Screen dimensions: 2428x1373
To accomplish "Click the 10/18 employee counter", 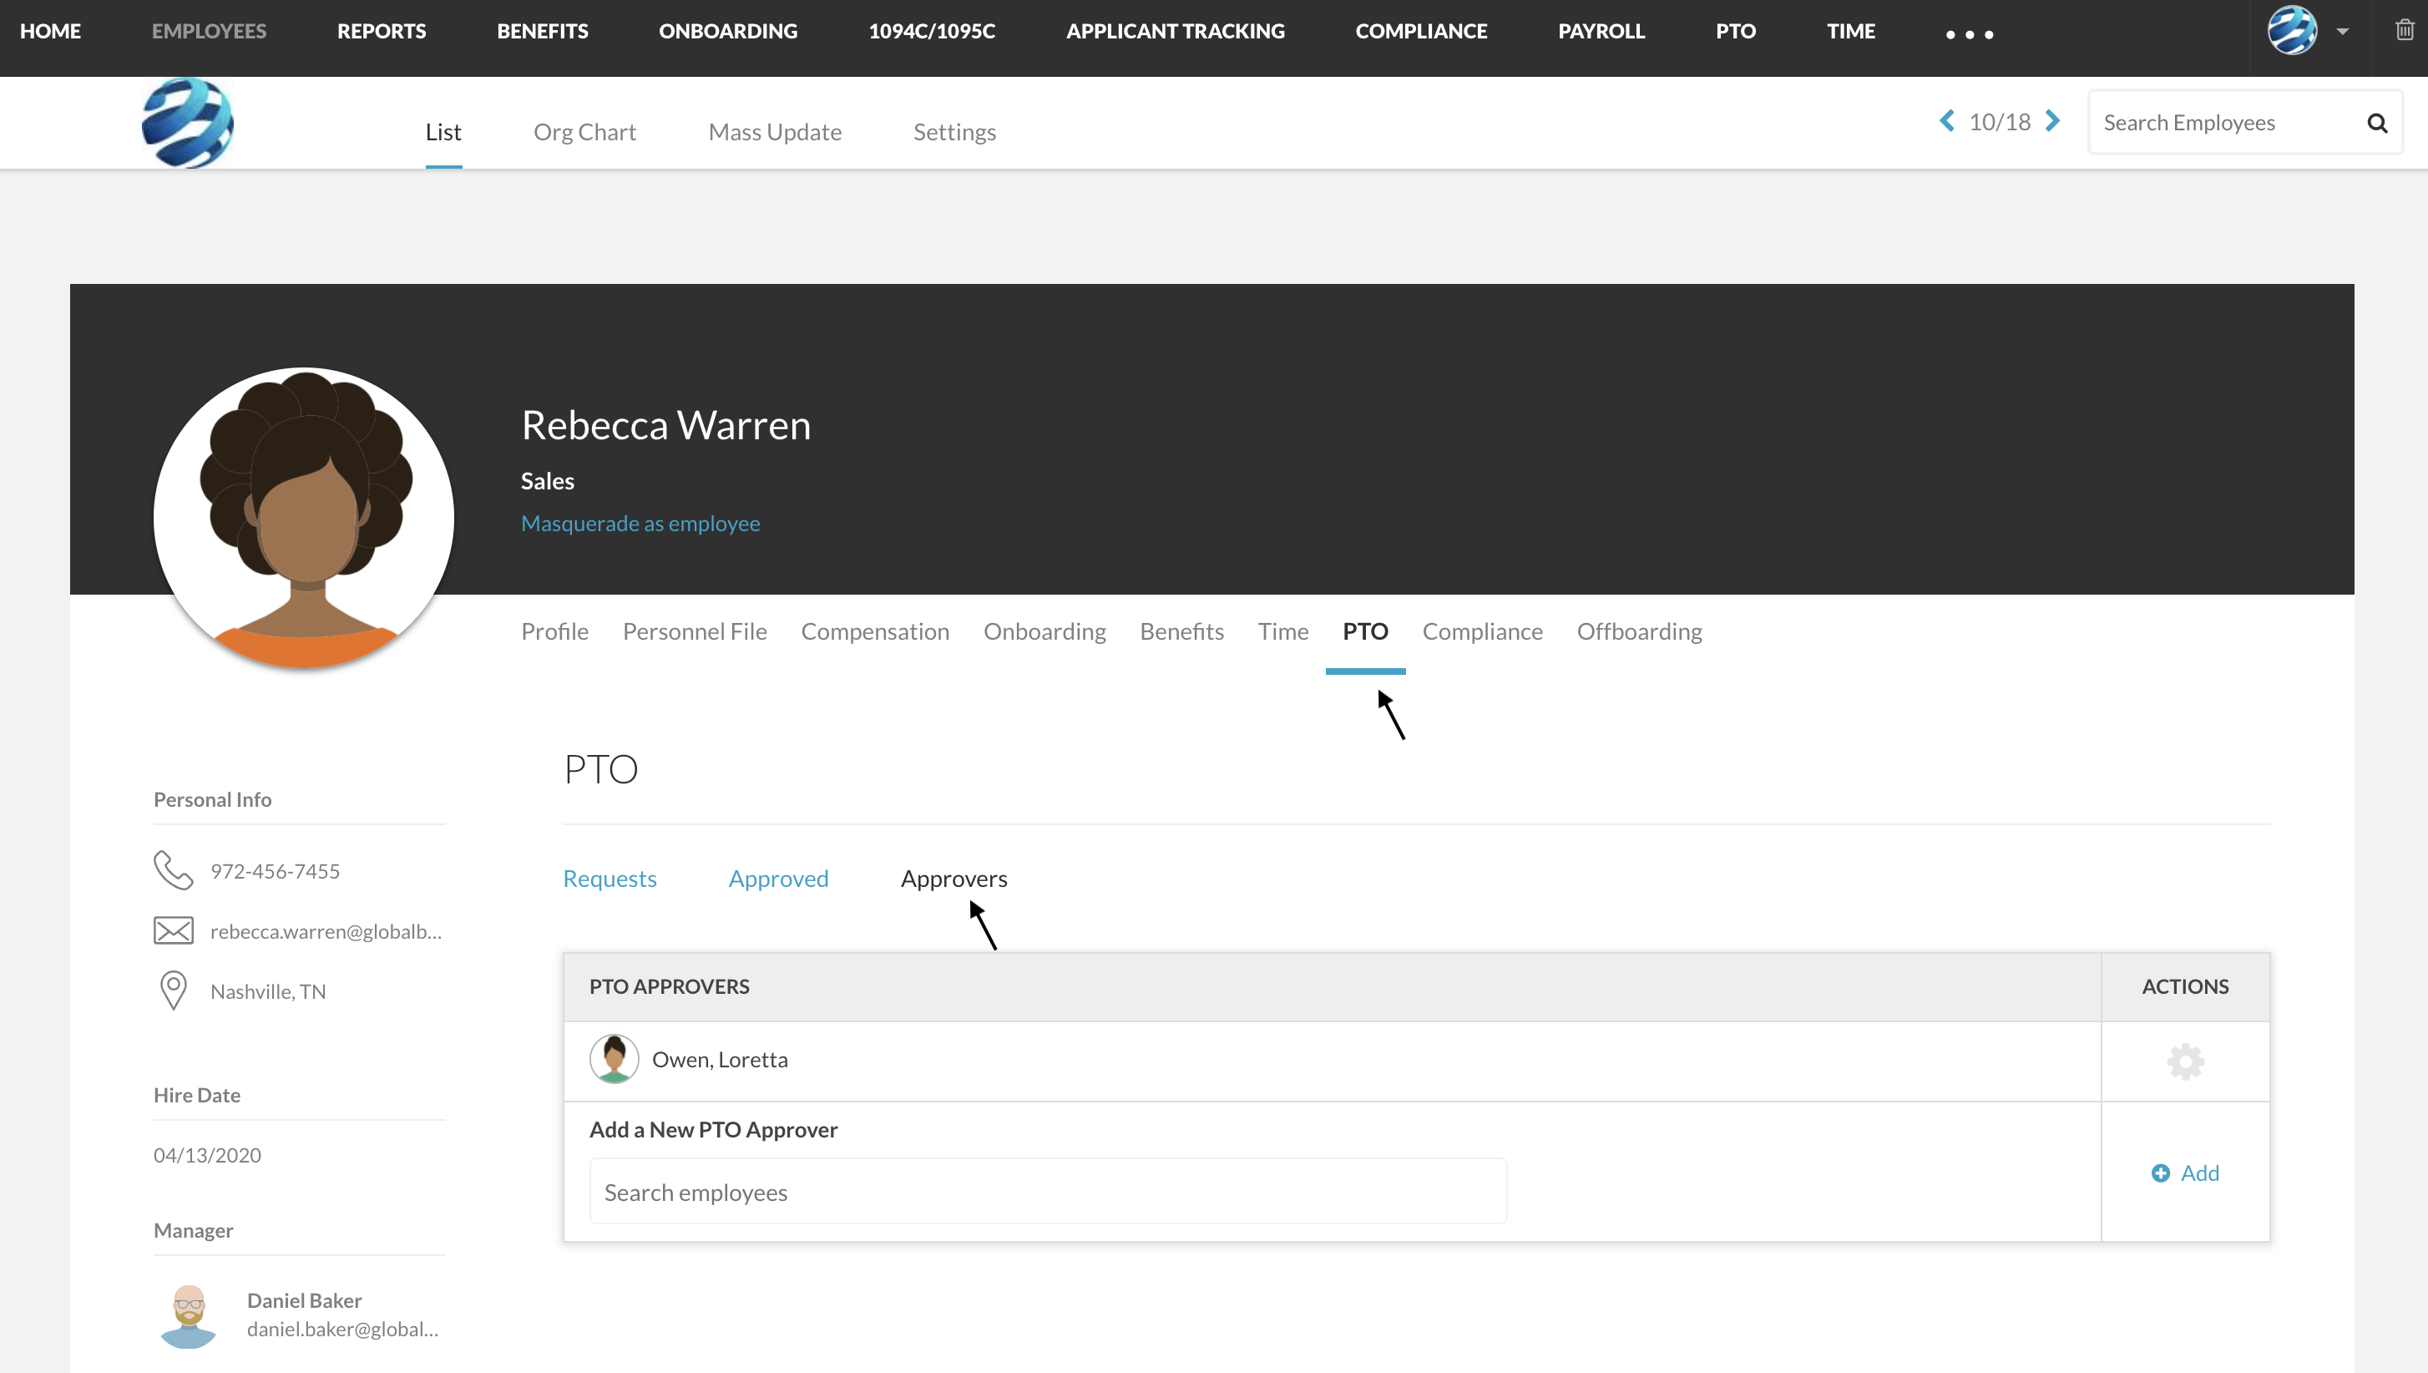I will pos(2000,123).
